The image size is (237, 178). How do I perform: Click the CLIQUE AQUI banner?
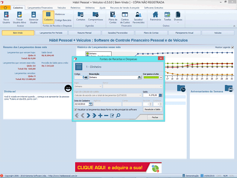tap(118, 167)
